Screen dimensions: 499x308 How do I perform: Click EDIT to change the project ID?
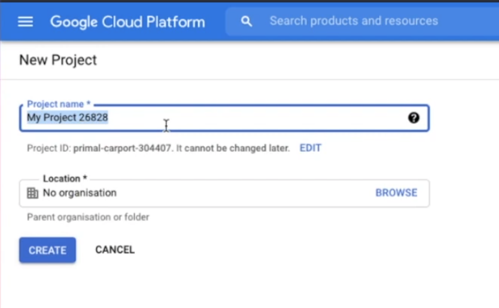coord(310,148)
